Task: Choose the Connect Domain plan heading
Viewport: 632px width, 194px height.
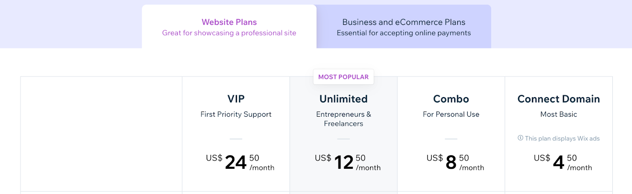Action: coord(559,99)
